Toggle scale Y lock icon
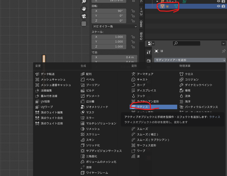Image resolution: width=227 pixels, height=176 pixels. pyautogui.click(x=133, y=42)
